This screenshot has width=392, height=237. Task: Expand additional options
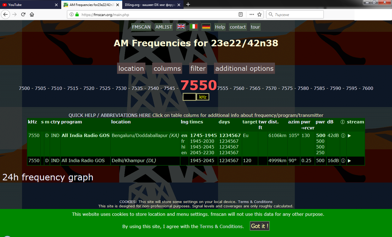244,68
